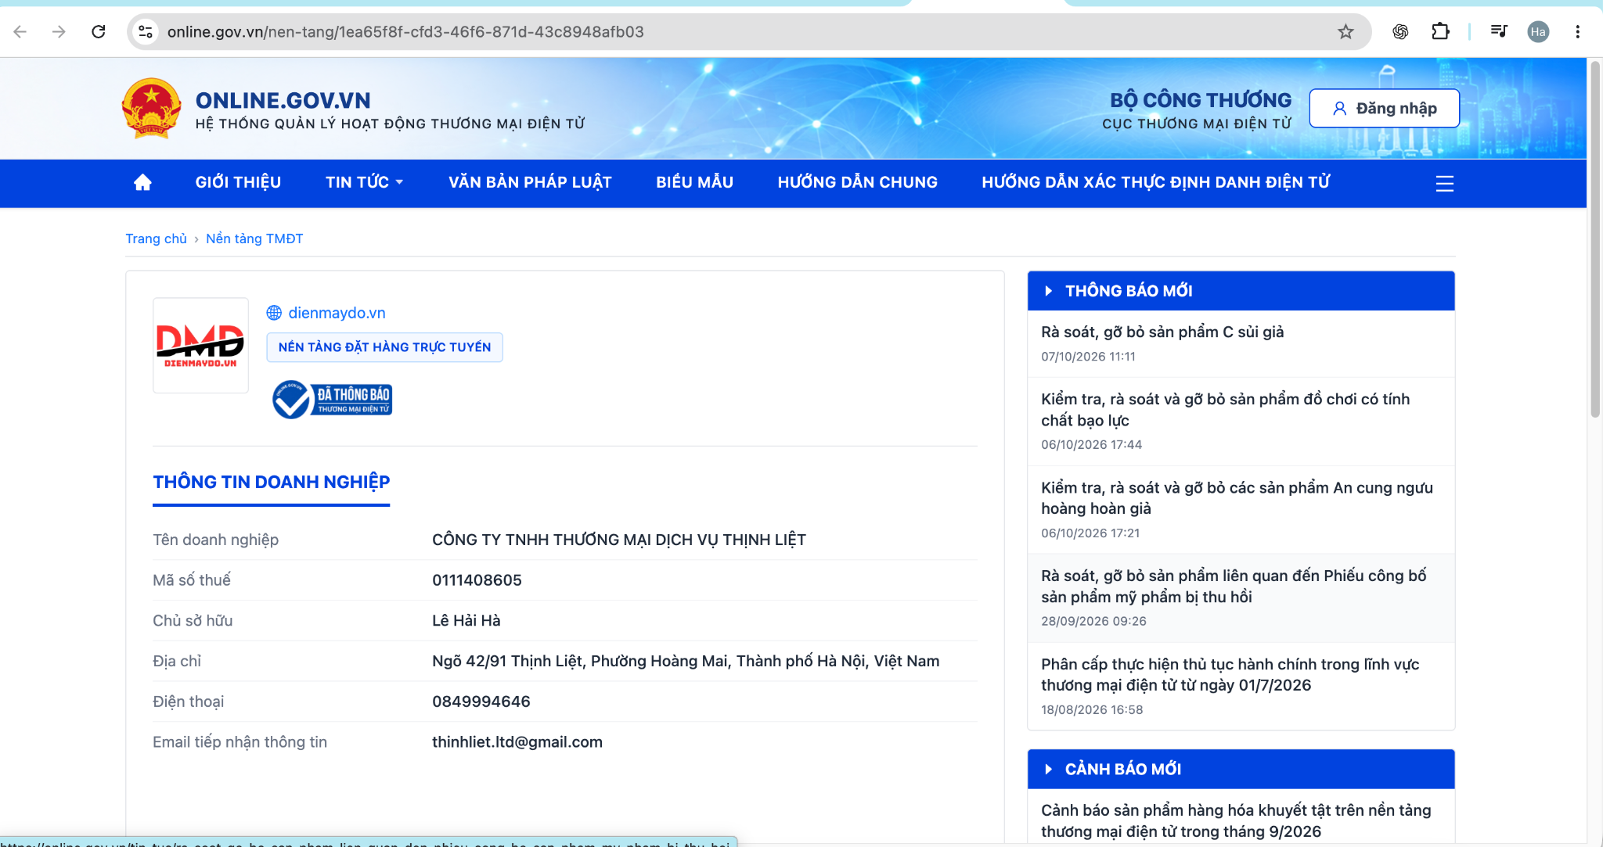This screenshot has height=847, width=1603.
Task: Bookmark this page with star icon
Action: point(1345,31)
